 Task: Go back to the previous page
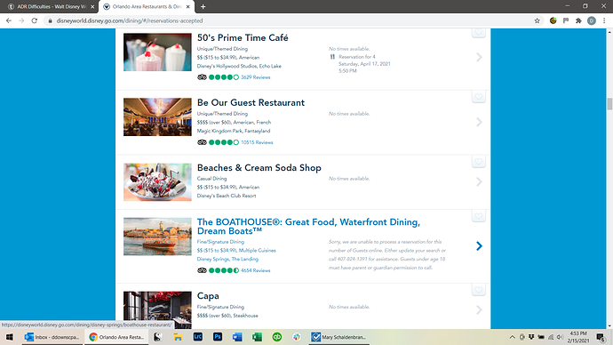(x=9, y=20)
